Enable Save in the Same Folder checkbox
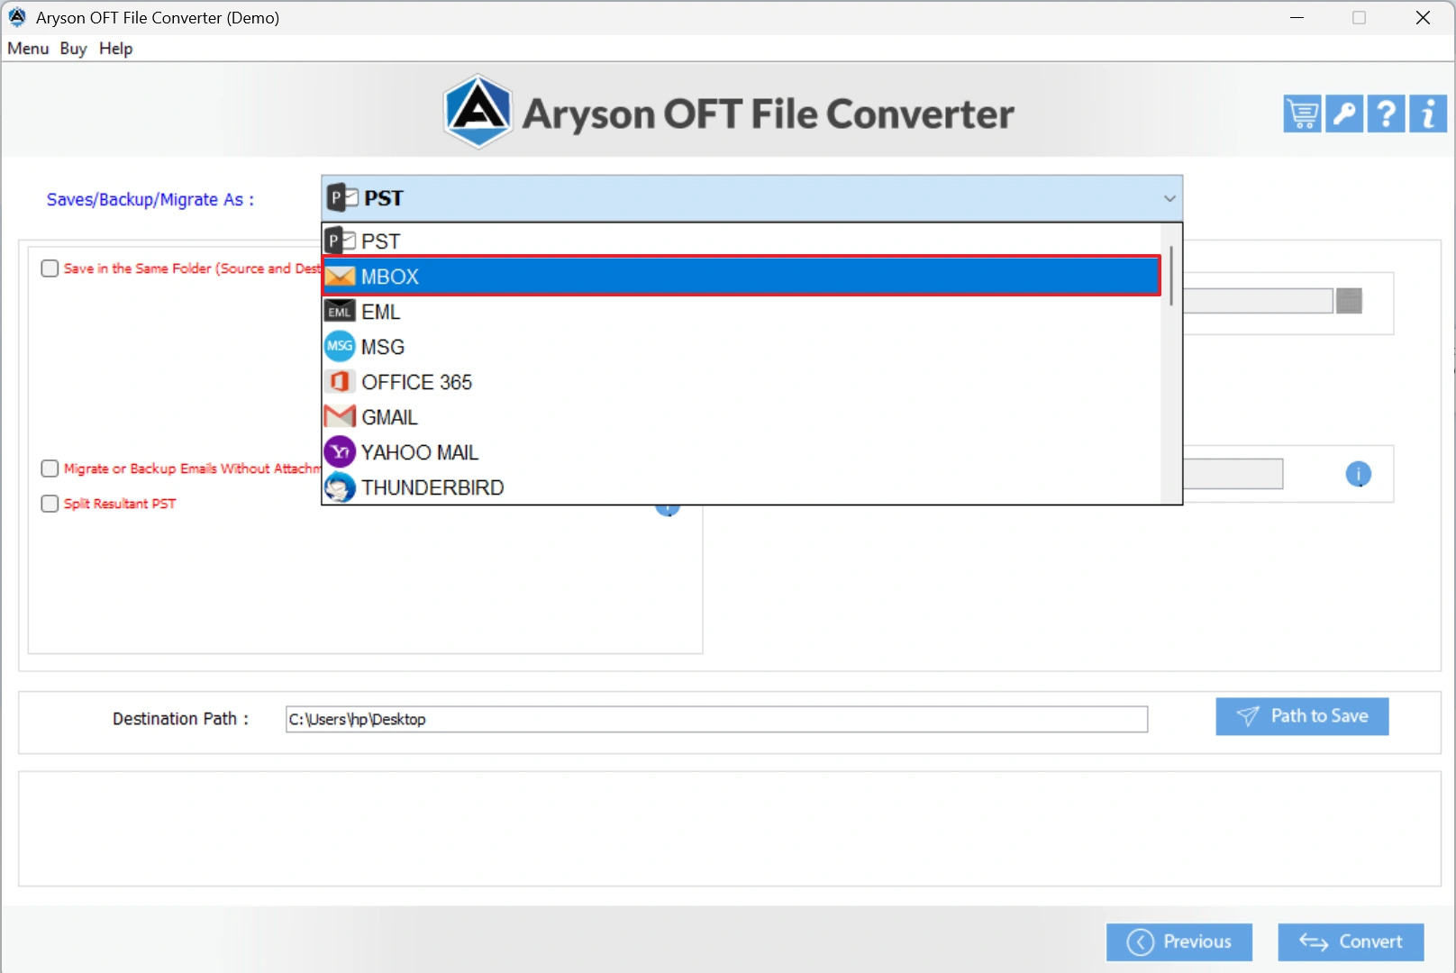The width and height of the screenshot is (1456, 973). (x=50, y=268)
